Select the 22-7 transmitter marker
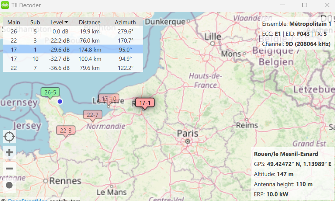Image resolution: width=335 pixels, height=201 pixels. point(92,115)
